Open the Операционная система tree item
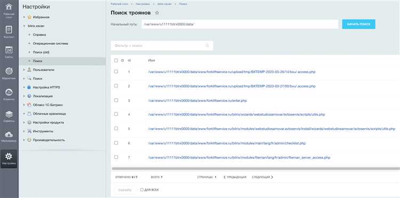The width and height of the screenshot is (400, 198). [50, 43]
